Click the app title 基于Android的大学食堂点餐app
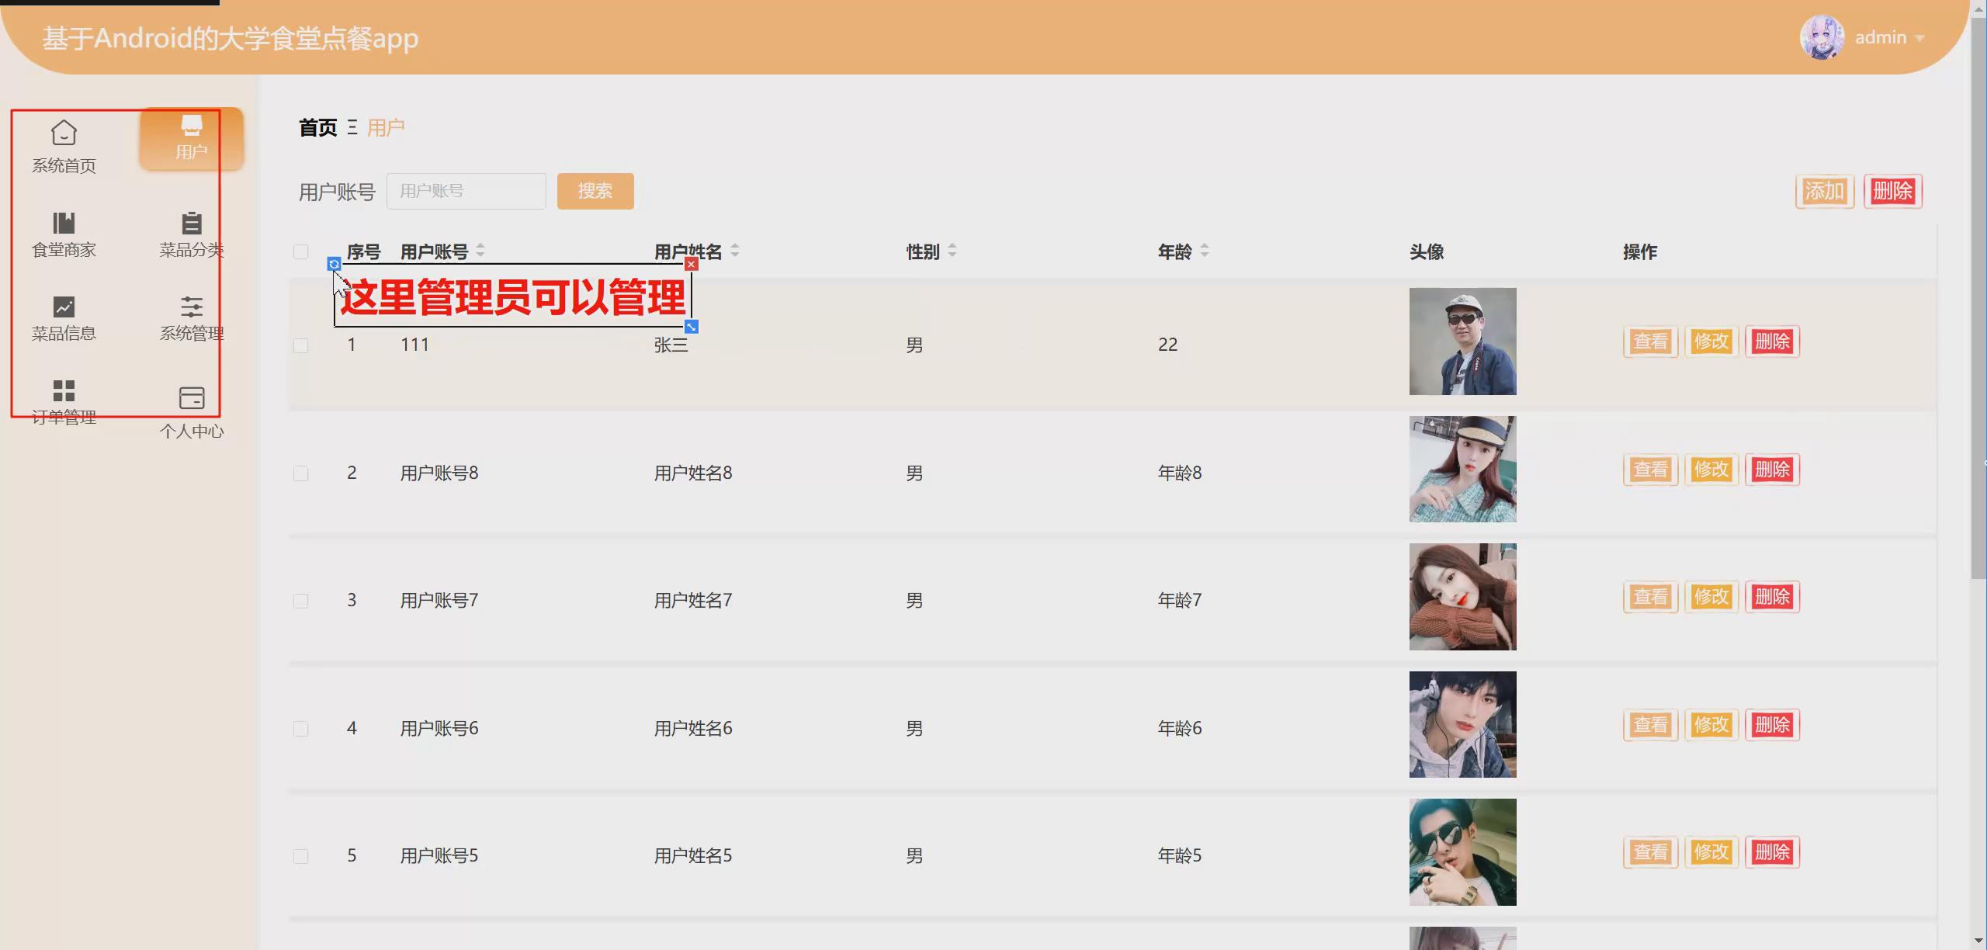 pos(231,38)
